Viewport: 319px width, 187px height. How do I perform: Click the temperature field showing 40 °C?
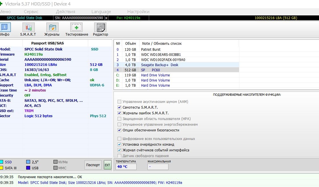126,167
